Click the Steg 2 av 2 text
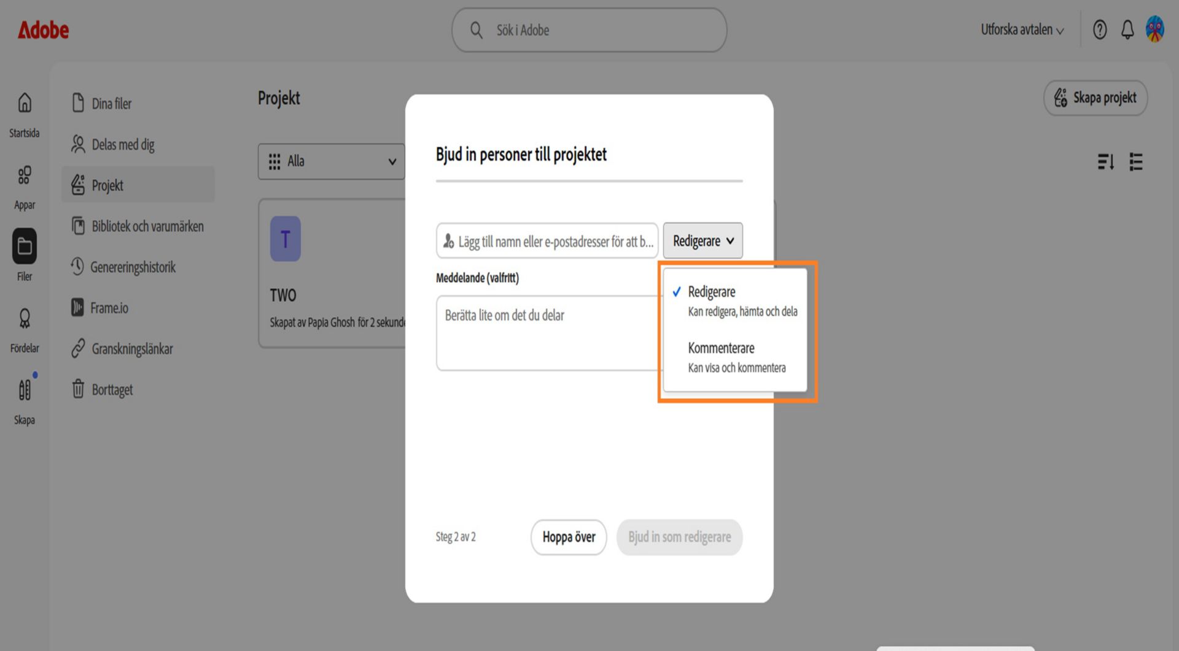 point(456,537)
